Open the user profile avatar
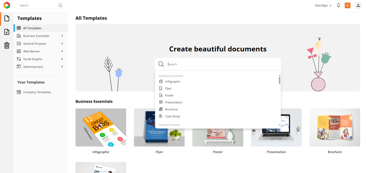Screen dimensions: 366x173 pyautogui.click(x=358, y=5)
